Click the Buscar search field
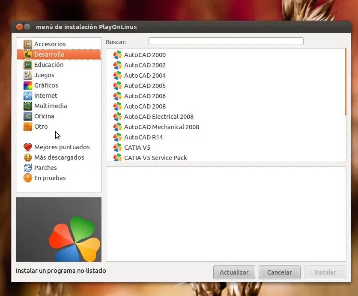 [226, 41]
